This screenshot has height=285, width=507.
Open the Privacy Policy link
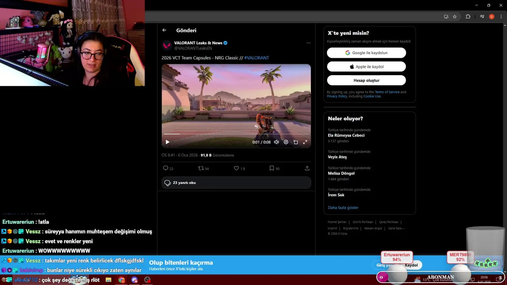(337, 96)
